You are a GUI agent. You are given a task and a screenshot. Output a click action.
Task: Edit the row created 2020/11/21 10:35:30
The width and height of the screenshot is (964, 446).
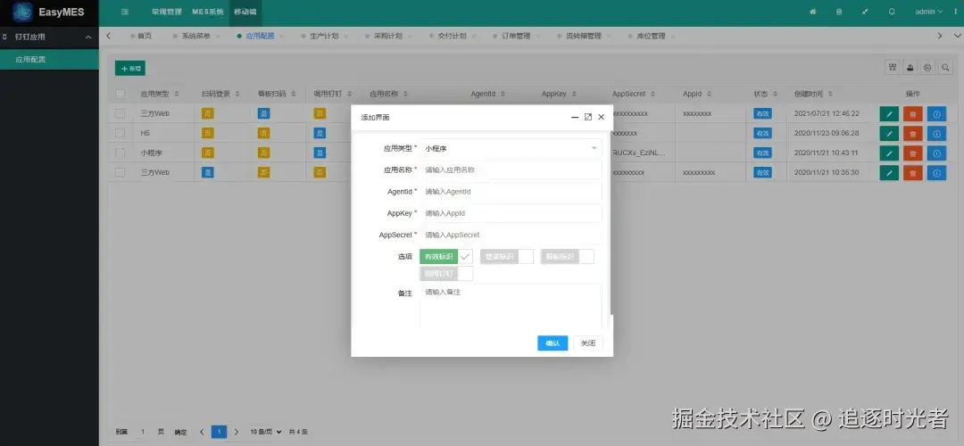pos(889,173)
